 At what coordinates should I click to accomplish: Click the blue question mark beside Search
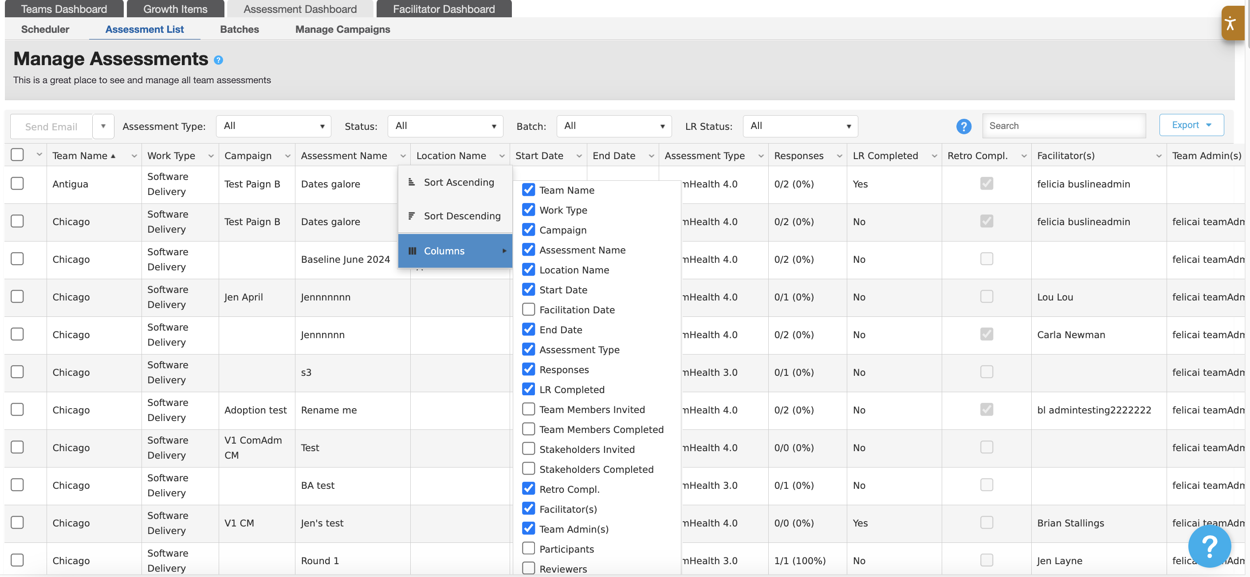[963, 127]
